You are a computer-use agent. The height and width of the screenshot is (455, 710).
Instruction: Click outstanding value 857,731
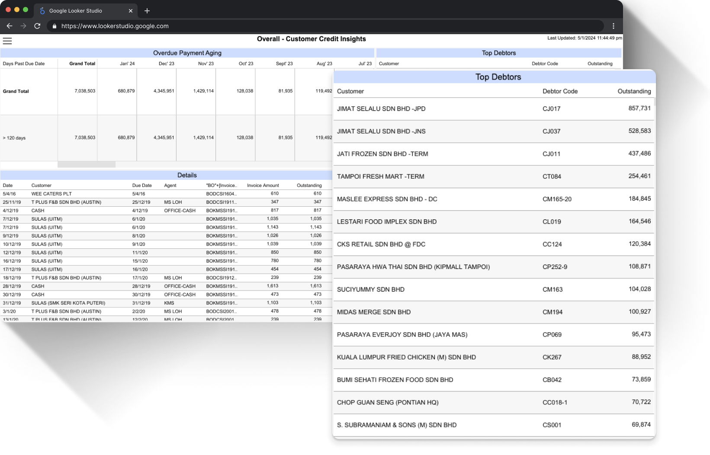639,108
